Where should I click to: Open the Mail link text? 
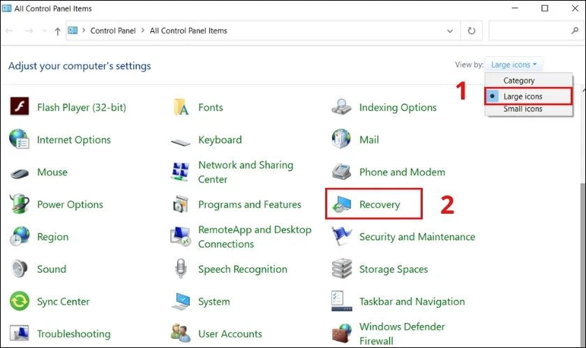pyautogui.click(x=369, y=140)
